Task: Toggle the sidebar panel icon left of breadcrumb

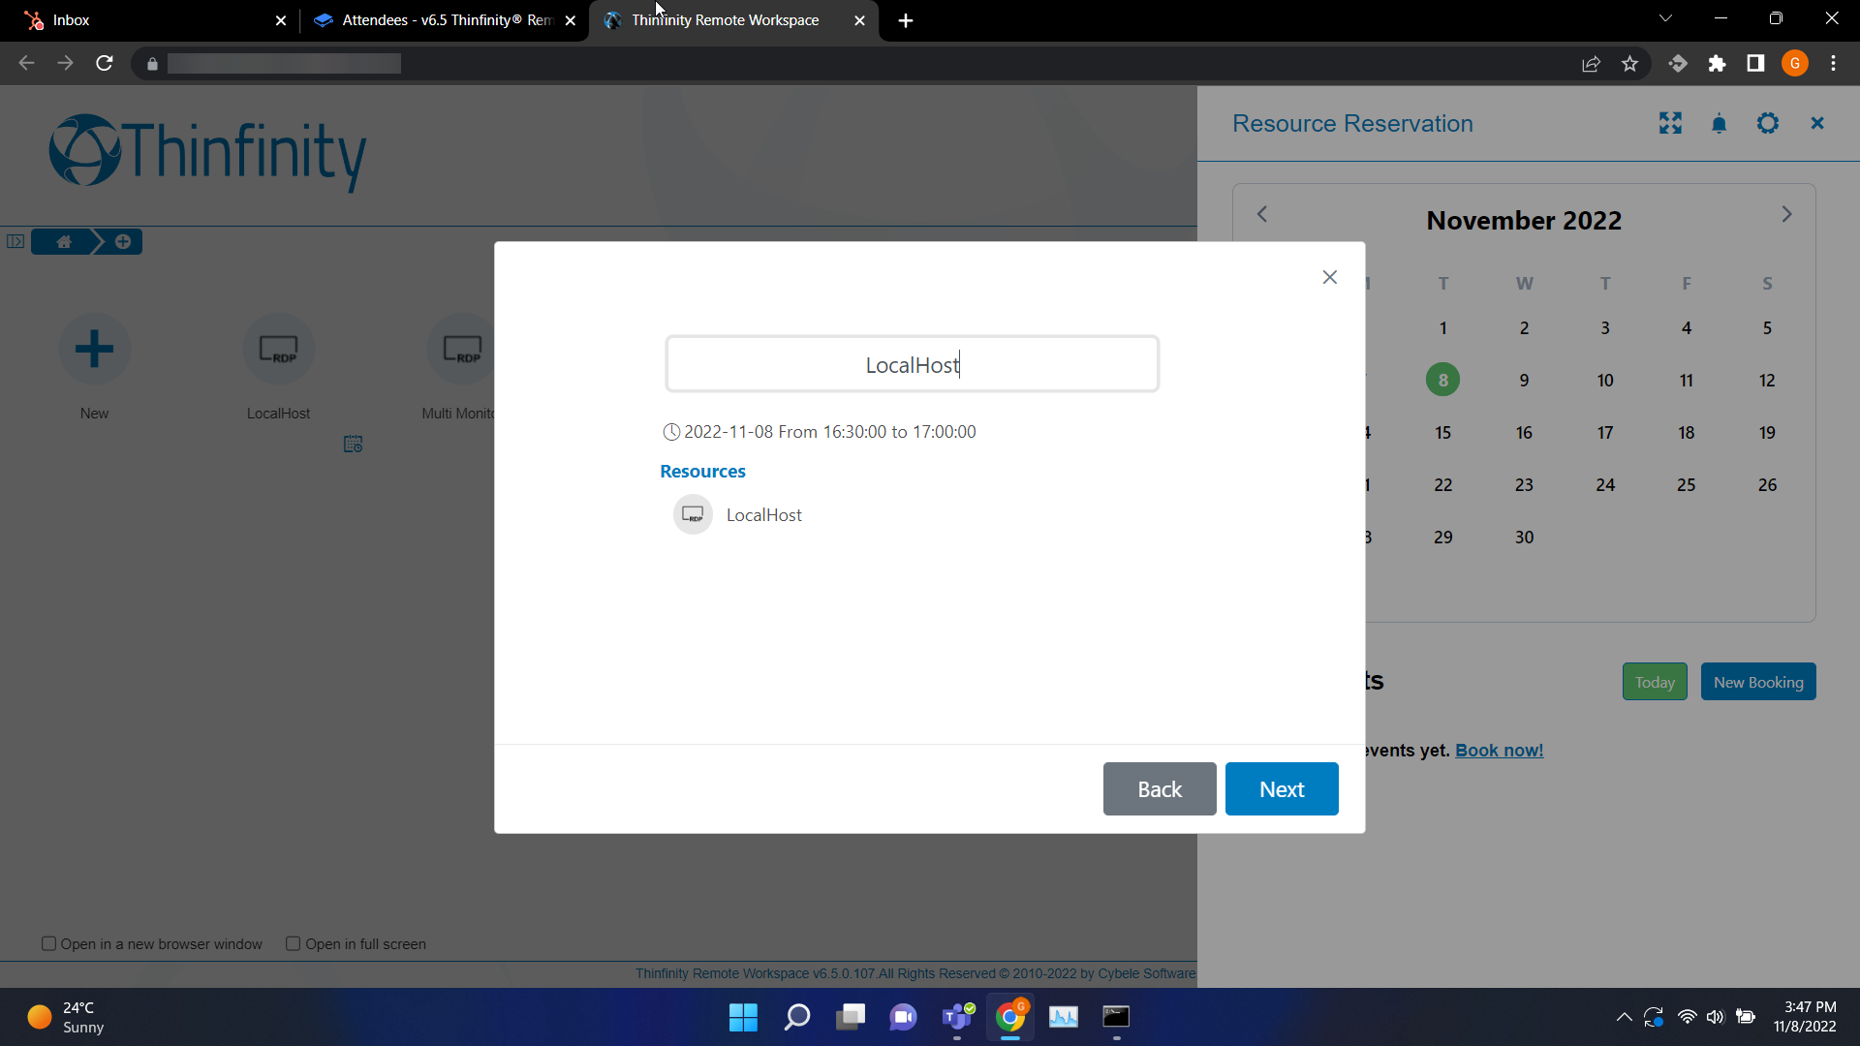Action: tap(15, 241)
